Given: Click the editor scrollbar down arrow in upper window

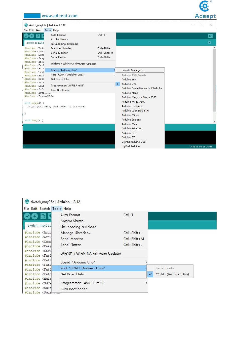Looking at the screenshot, I should (x=214, y=121).
